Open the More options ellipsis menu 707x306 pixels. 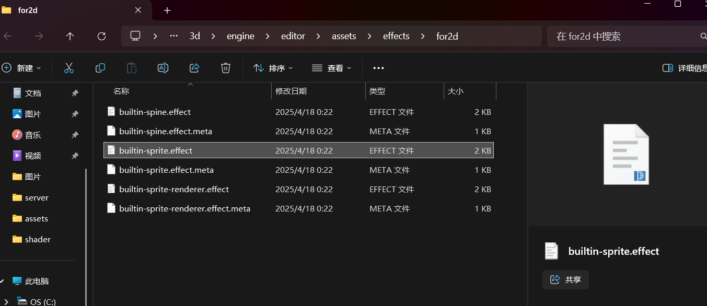(x=378, y=68)
